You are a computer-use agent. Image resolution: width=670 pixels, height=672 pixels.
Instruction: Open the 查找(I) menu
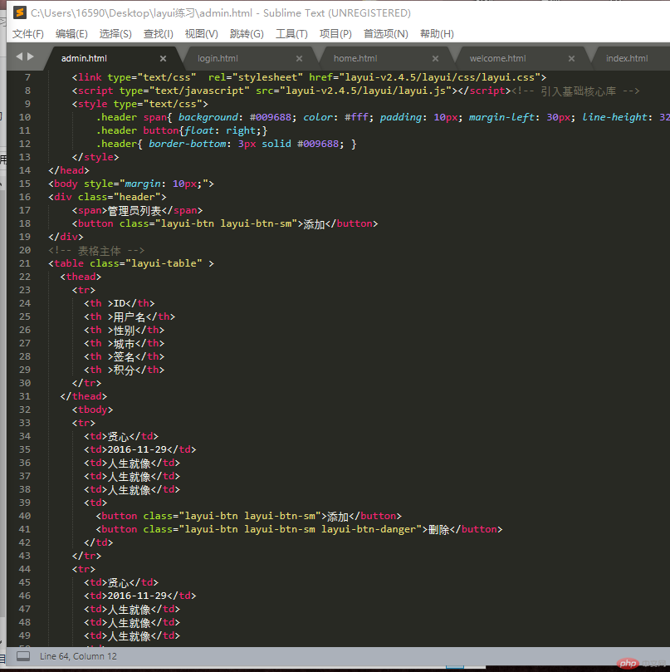pos(158,34)
